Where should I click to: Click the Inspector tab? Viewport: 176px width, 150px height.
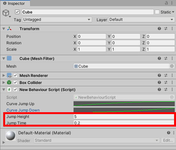[x=15, y=3]
